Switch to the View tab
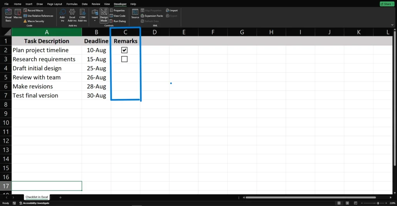This screenshot has width=397, height=206. (x=107, y=4)
